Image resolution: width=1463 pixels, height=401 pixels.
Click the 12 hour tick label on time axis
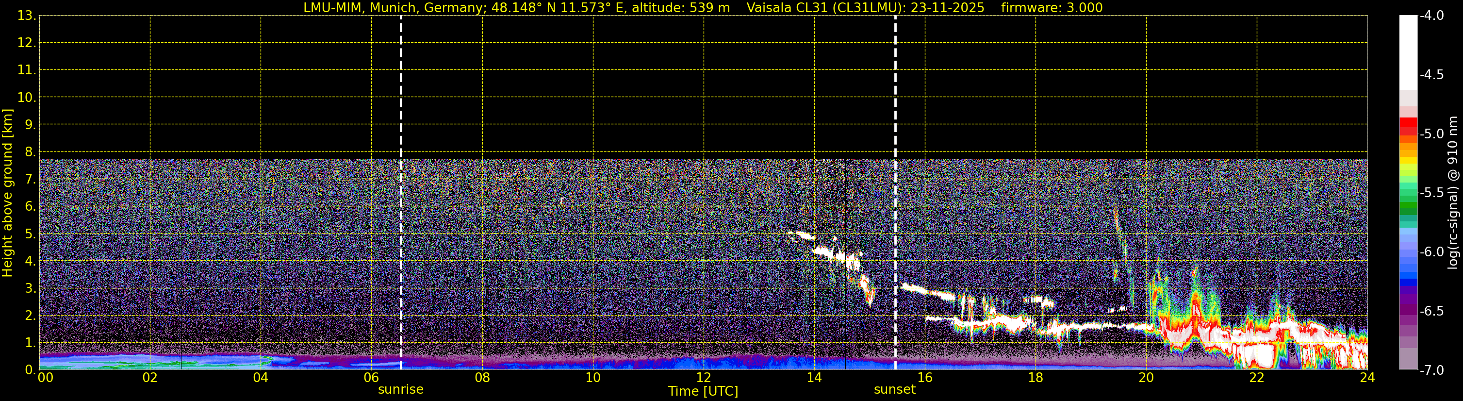(x=703, y=378)
